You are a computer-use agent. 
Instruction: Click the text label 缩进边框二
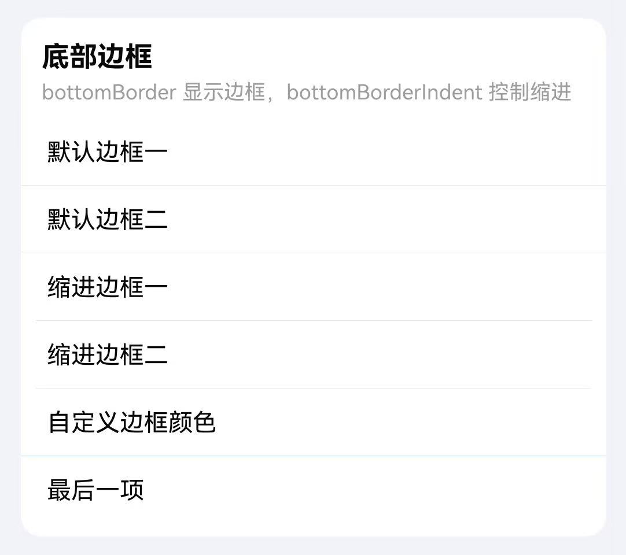[107, 355]
